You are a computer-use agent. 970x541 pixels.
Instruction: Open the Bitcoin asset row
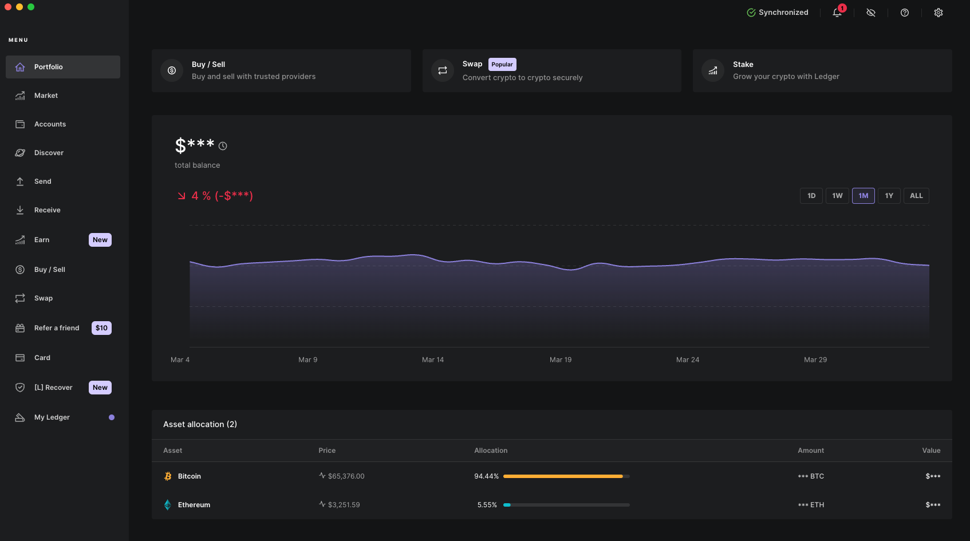pos(552,476)
